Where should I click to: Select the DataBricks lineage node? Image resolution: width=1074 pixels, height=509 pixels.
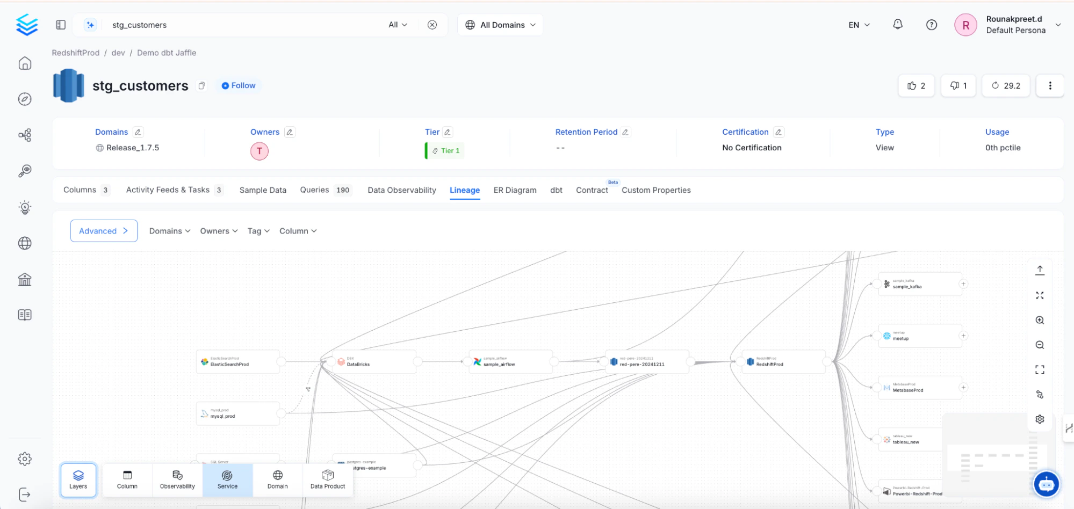[x=374, y=362]
